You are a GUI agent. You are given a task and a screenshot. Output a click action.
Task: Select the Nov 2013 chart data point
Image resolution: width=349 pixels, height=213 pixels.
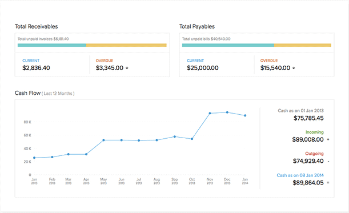click(x=210, y=113)
